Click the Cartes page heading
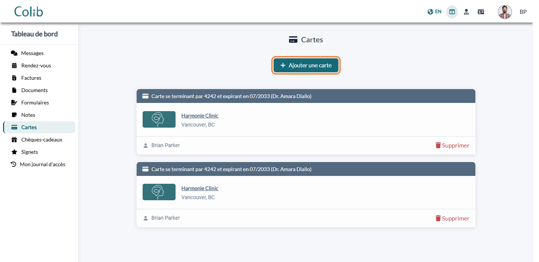Screen dimensions: 539x262 coord(306,40)
